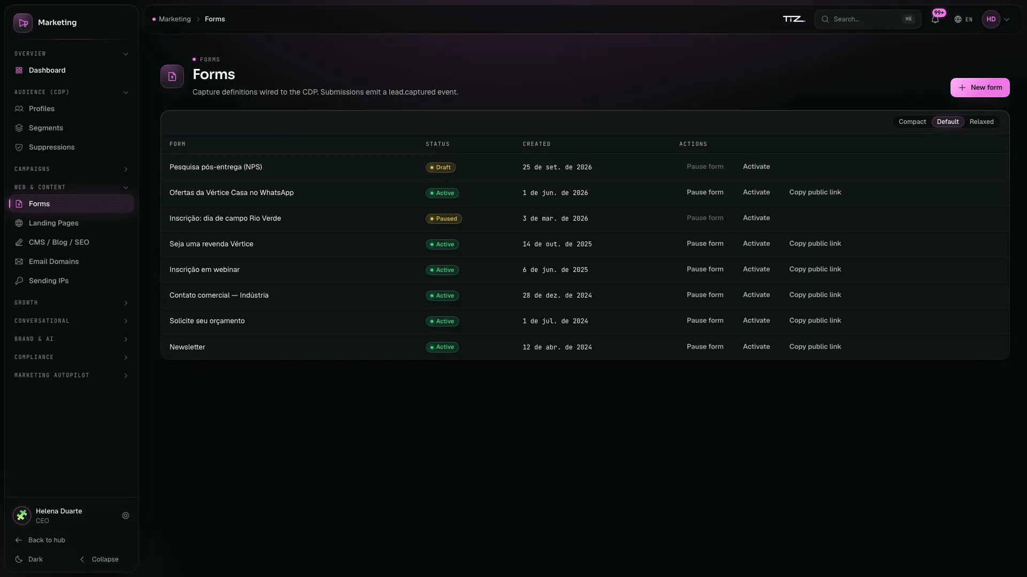Click the Seja uma revenda Vértice form name
This screenshot has width=1027, height=577.
pos(211,244)
